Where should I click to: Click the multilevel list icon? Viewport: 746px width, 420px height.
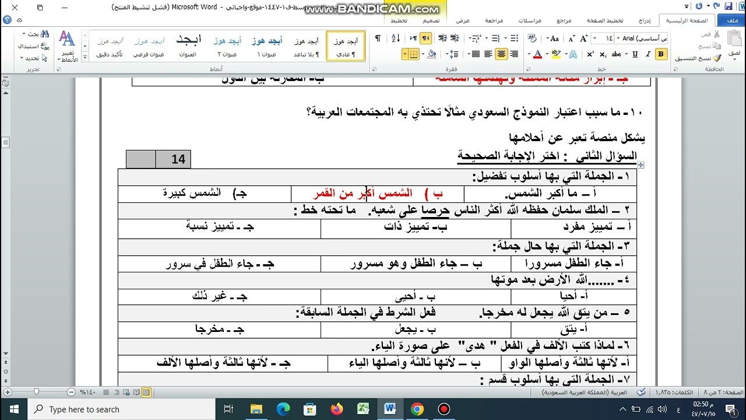pos(476,38)
